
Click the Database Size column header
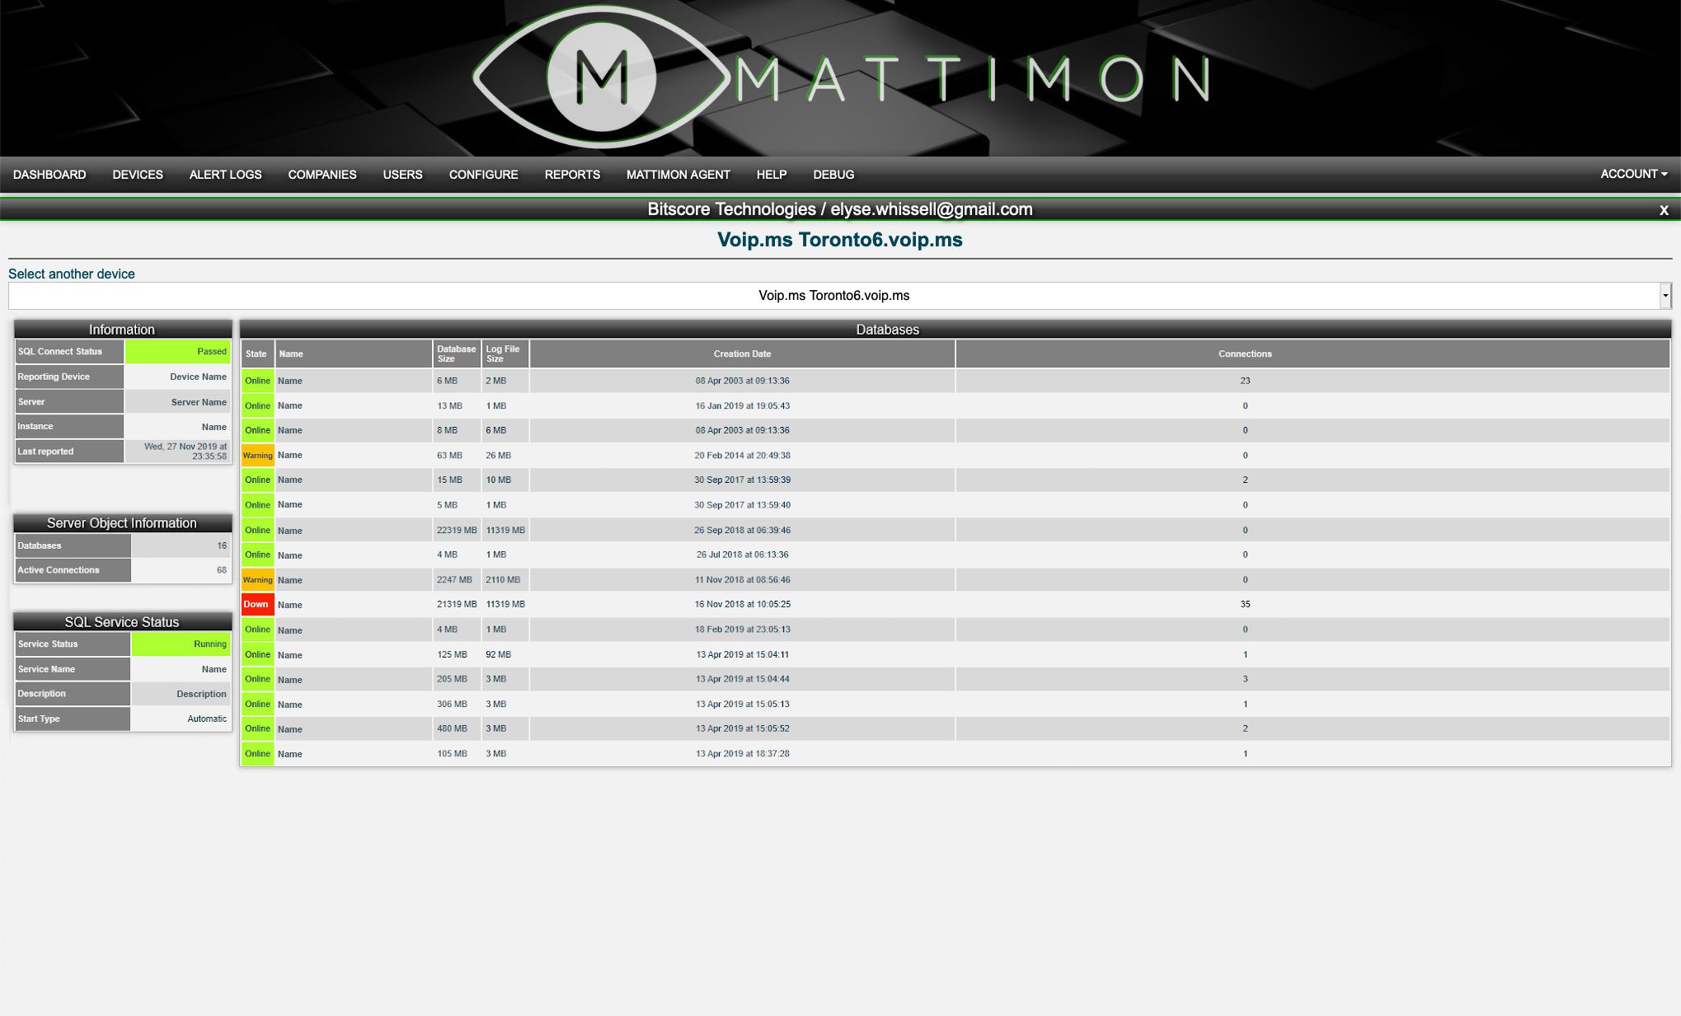pos(457,353)
